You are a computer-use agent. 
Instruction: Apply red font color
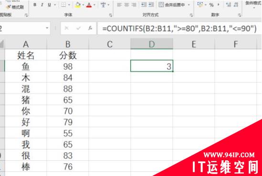click(x=89, y=5)
